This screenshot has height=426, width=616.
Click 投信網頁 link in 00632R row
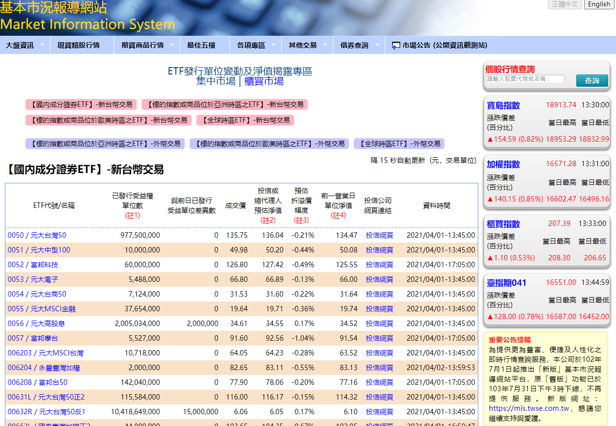click(x=379, y=412)
